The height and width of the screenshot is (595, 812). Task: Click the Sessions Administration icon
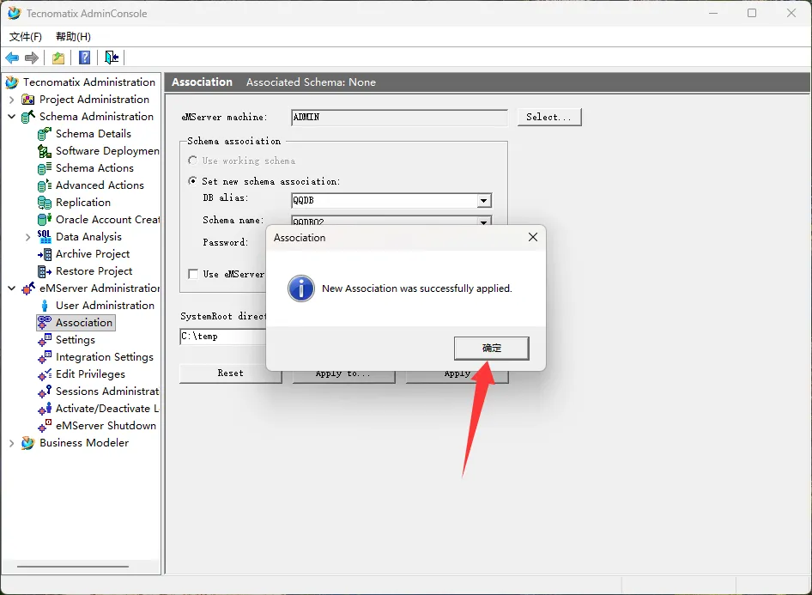click(45, 392)
